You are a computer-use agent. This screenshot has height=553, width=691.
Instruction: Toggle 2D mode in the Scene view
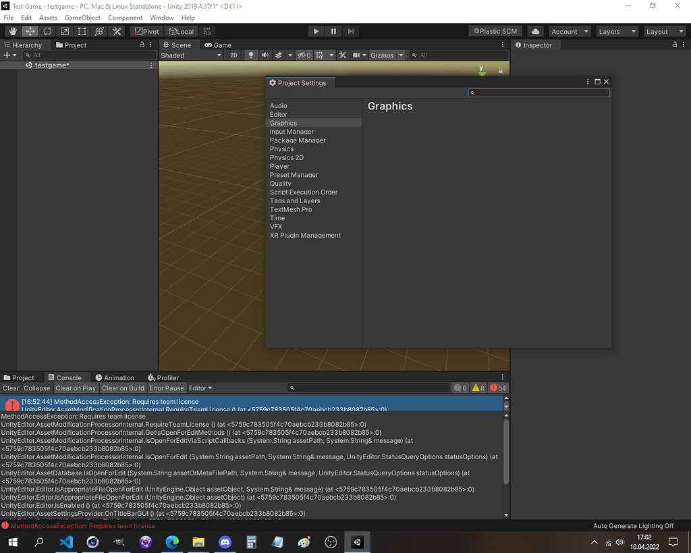pos(233,55)
